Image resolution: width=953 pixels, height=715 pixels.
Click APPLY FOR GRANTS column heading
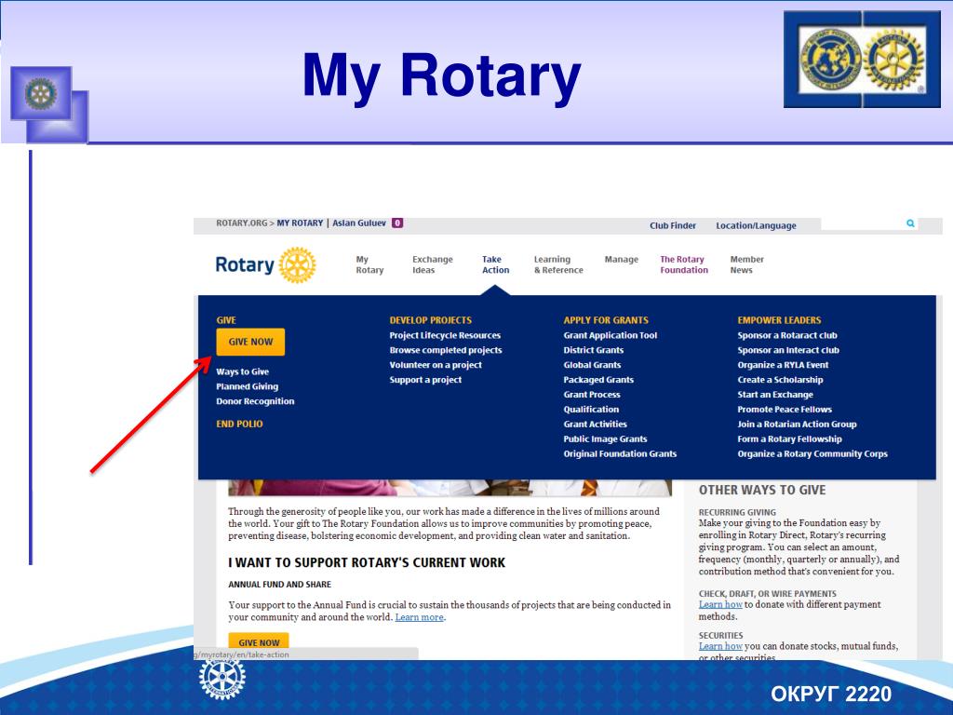pyautogui.click(x=606, y=320)
